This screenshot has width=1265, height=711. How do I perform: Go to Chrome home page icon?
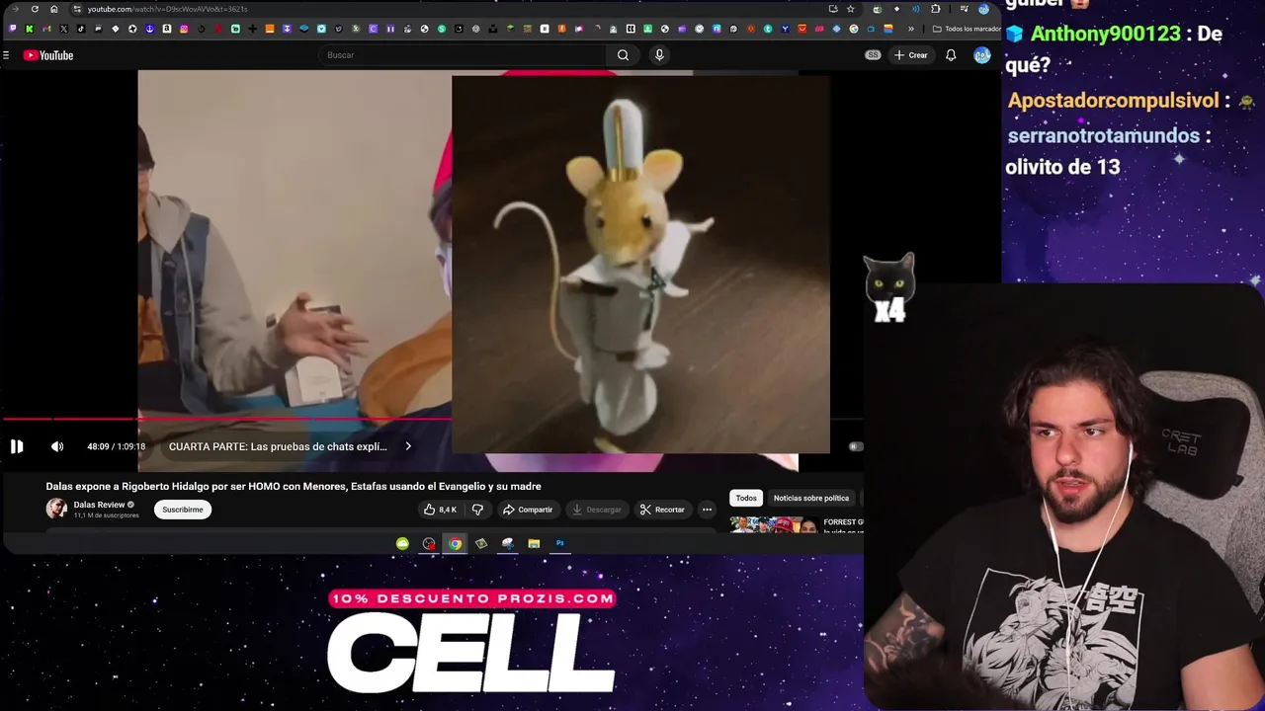[54, 9]
